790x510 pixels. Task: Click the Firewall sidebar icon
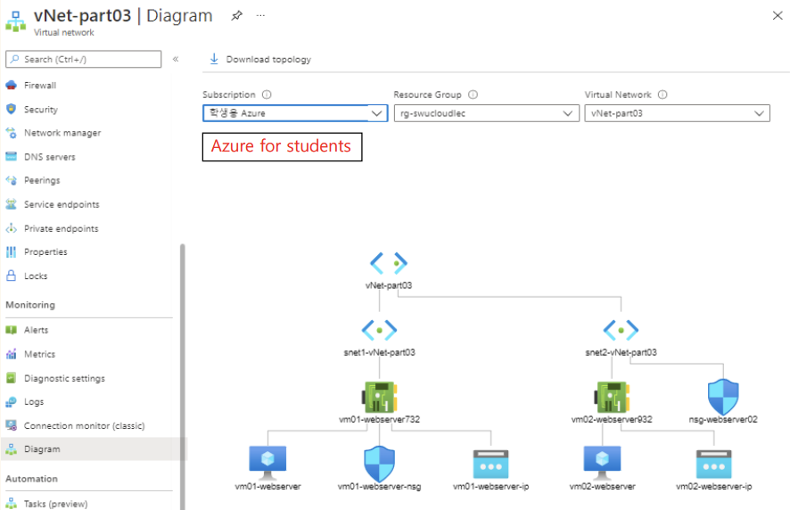pos(11,86)
